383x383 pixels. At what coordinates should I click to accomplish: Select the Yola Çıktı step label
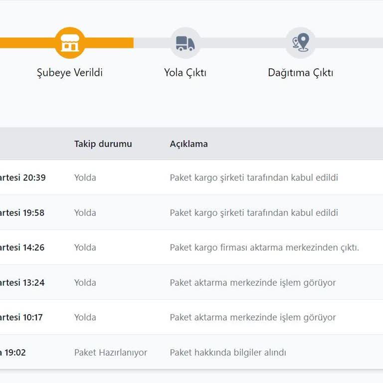186,72
